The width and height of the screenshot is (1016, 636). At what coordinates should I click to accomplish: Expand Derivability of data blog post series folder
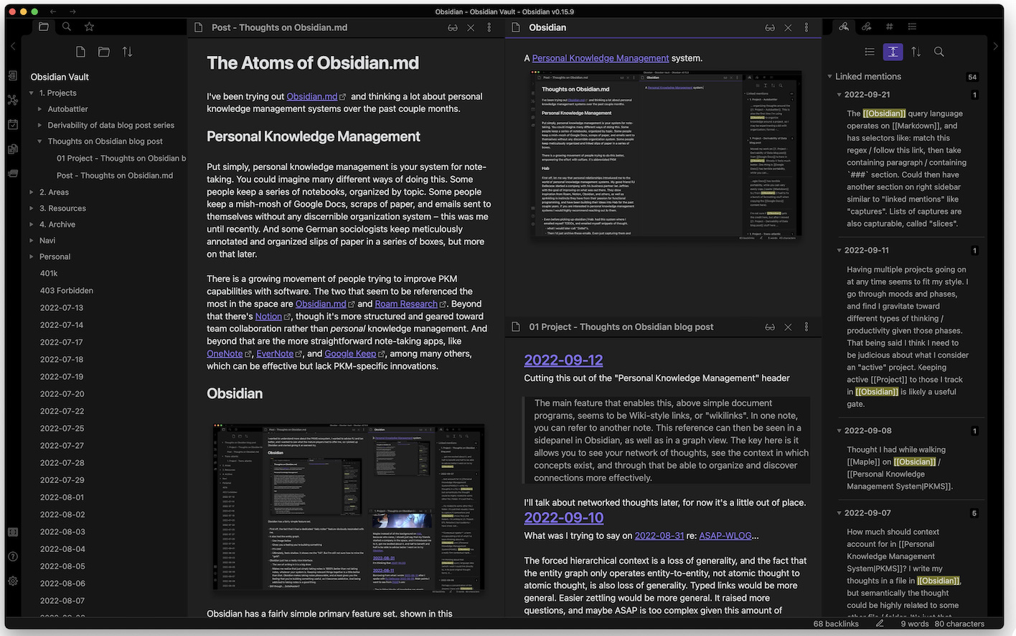(x=40, y=125)
